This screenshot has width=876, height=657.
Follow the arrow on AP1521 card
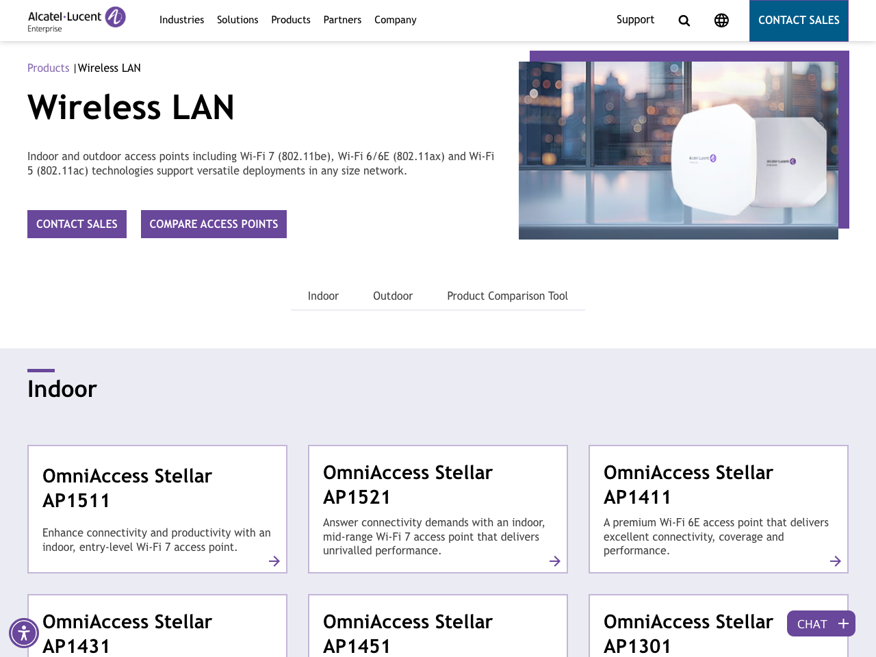point(555,561)
